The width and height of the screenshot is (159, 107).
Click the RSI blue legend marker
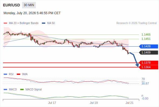pos(5,74)
